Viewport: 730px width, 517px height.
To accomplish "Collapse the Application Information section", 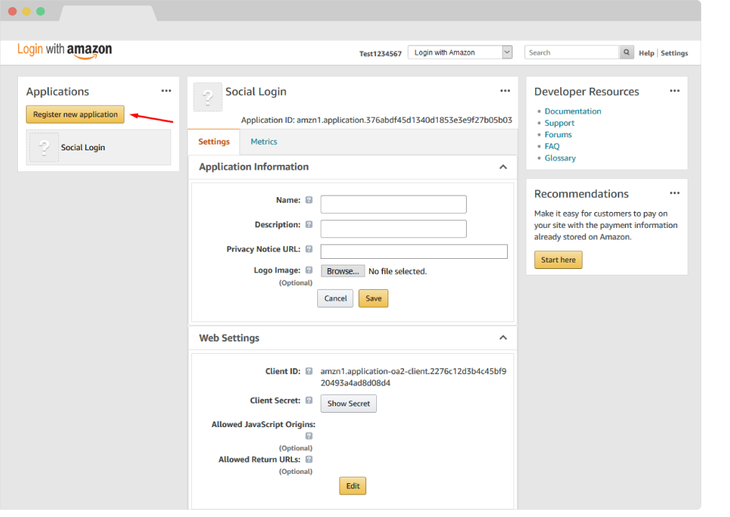I will (x=503, y=167).
